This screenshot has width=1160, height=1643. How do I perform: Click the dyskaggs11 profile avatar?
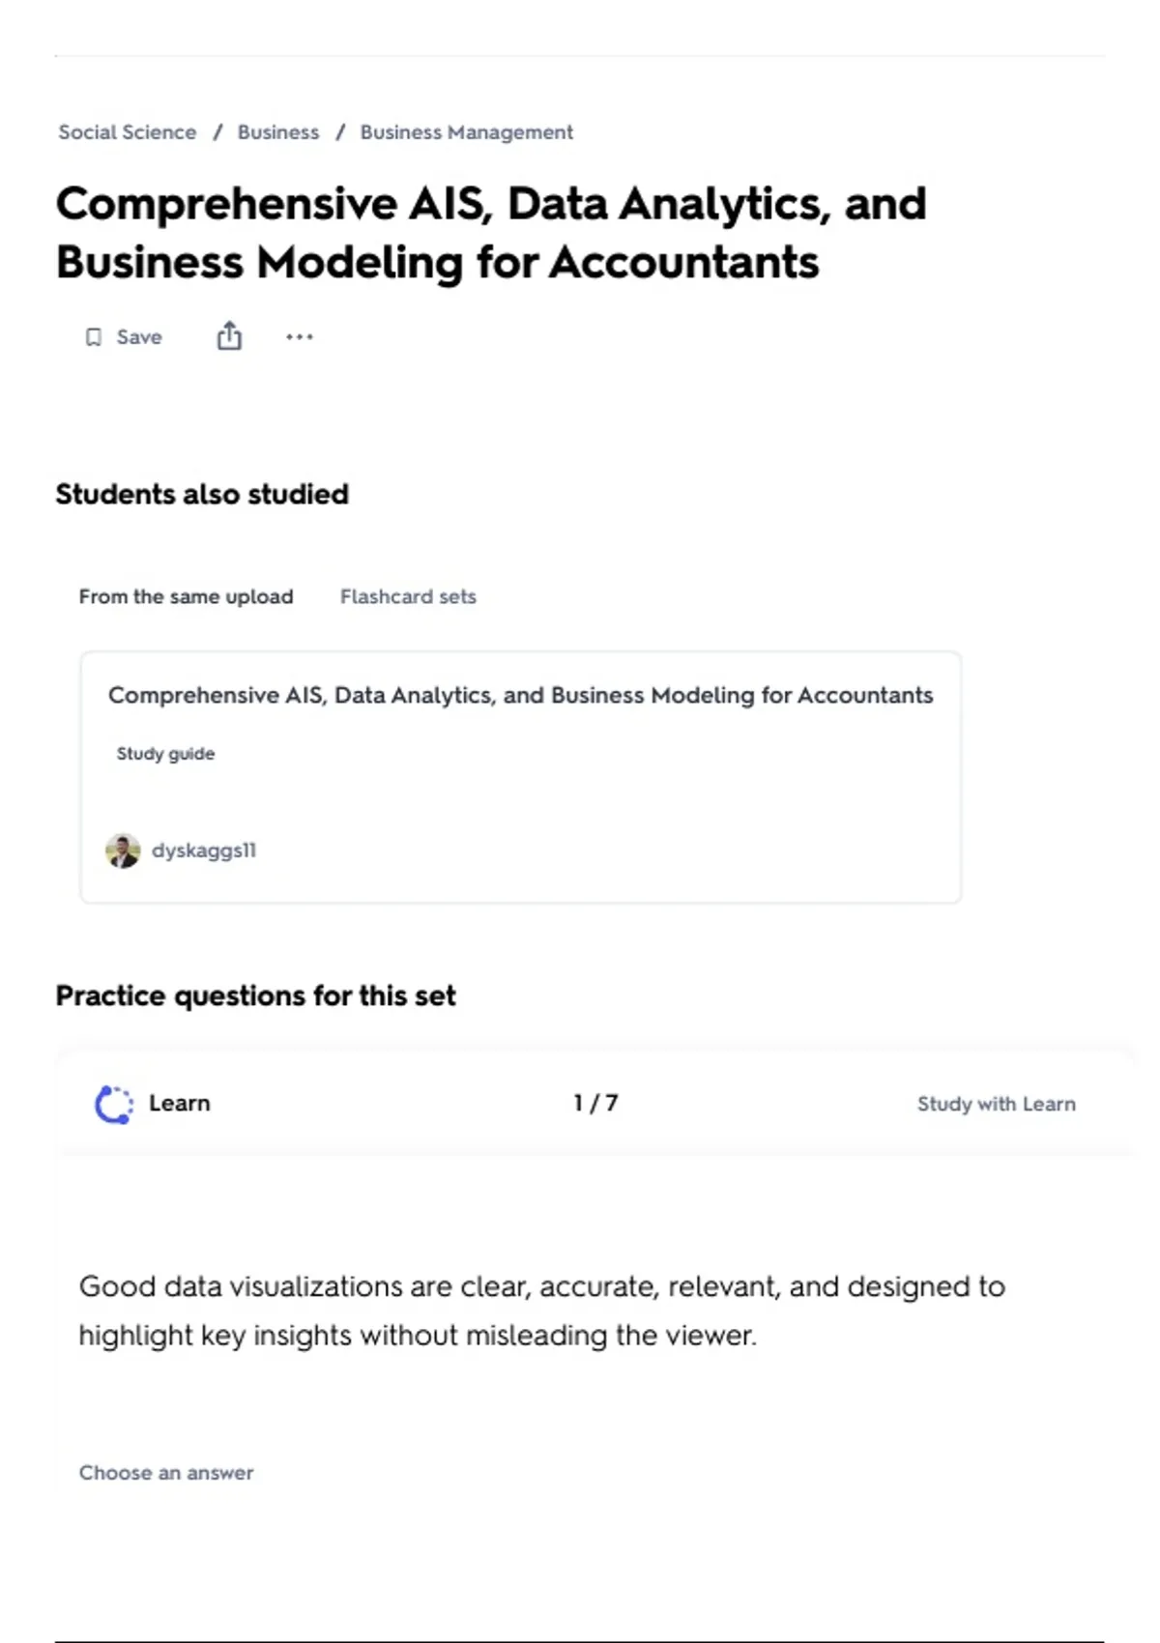click(123, 850)
